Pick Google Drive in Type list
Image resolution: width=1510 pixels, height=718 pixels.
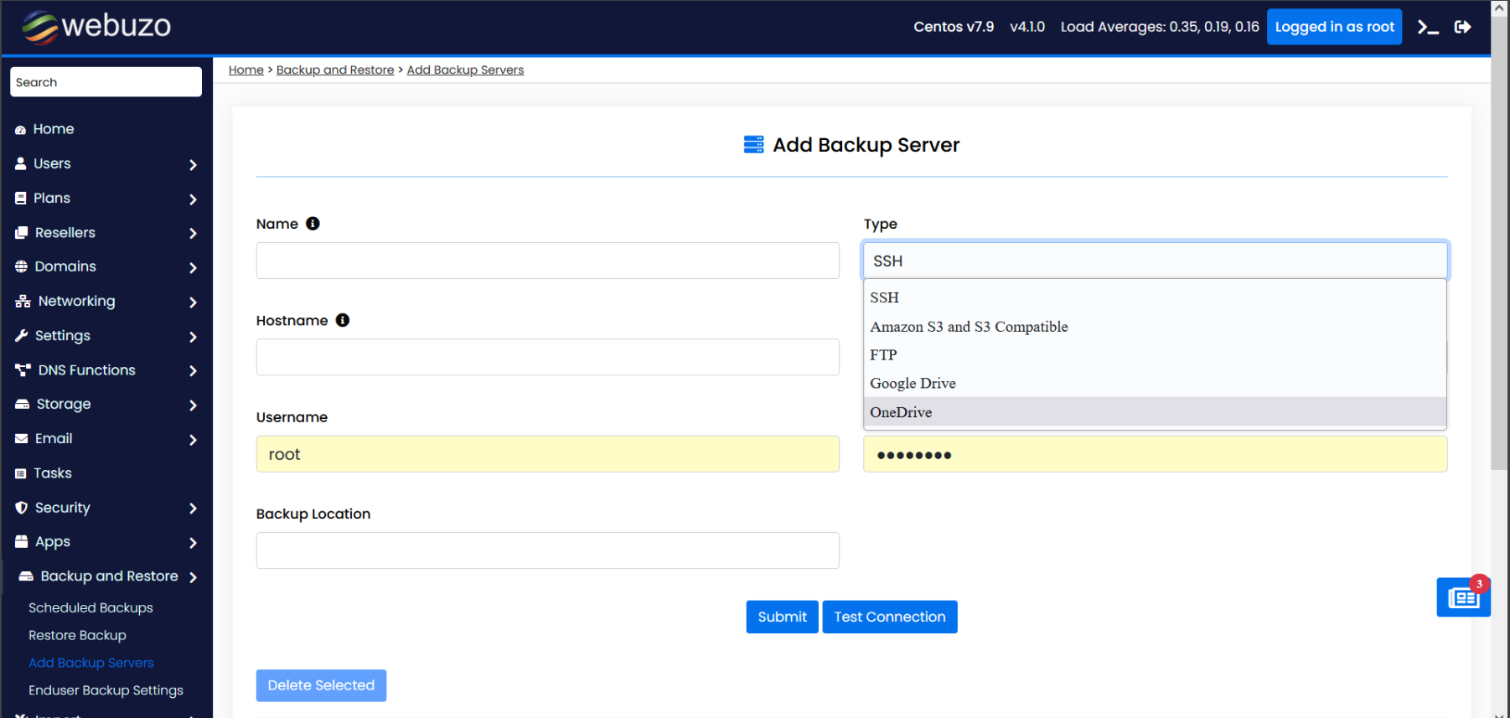point(913,384)
